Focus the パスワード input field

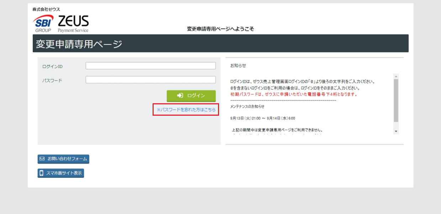pyautogui.click(x=150, y=80)
